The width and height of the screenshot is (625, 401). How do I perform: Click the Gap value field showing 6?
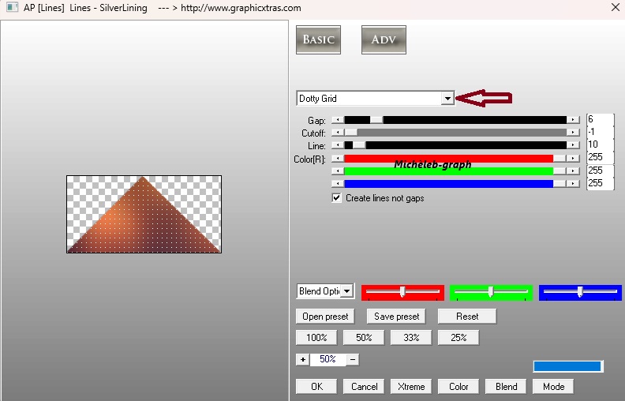tap(600, 119)
